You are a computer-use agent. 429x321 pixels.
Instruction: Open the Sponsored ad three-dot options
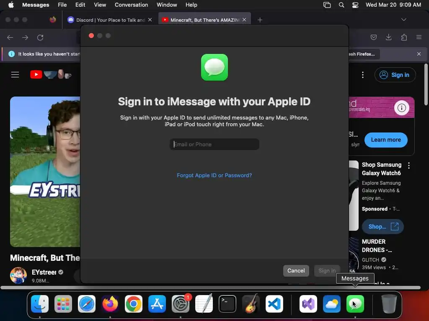coord(409,165)
